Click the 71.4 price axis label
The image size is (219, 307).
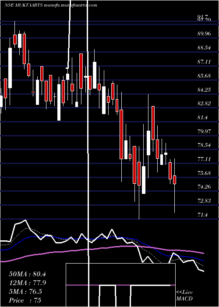[x=202, y=215]
